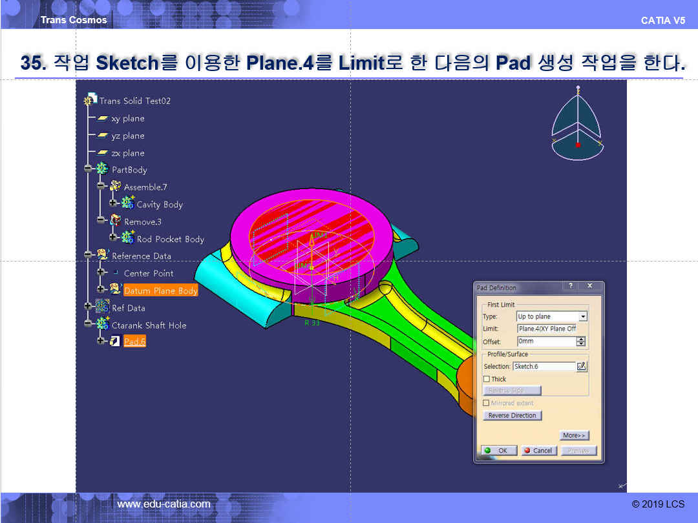Collapse the Reference Data node
The image size is (698, 523).
tap(88, 256)
